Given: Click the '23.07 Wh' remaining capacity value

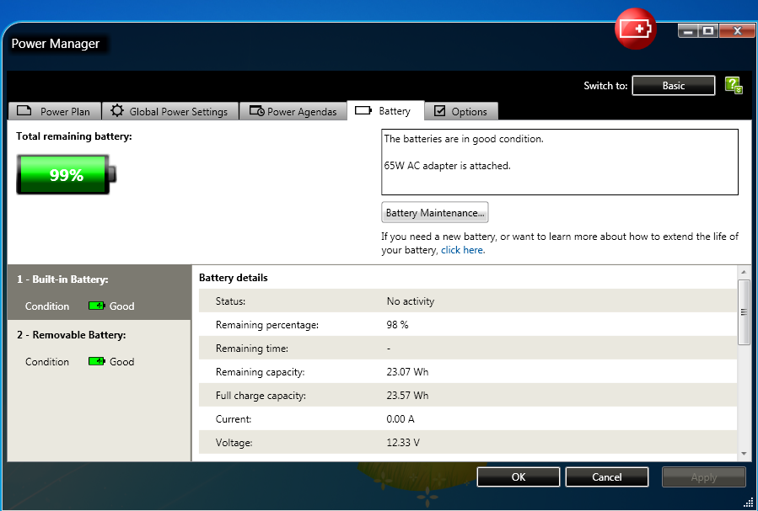Looking at the screenshot, I should point(407,371).
